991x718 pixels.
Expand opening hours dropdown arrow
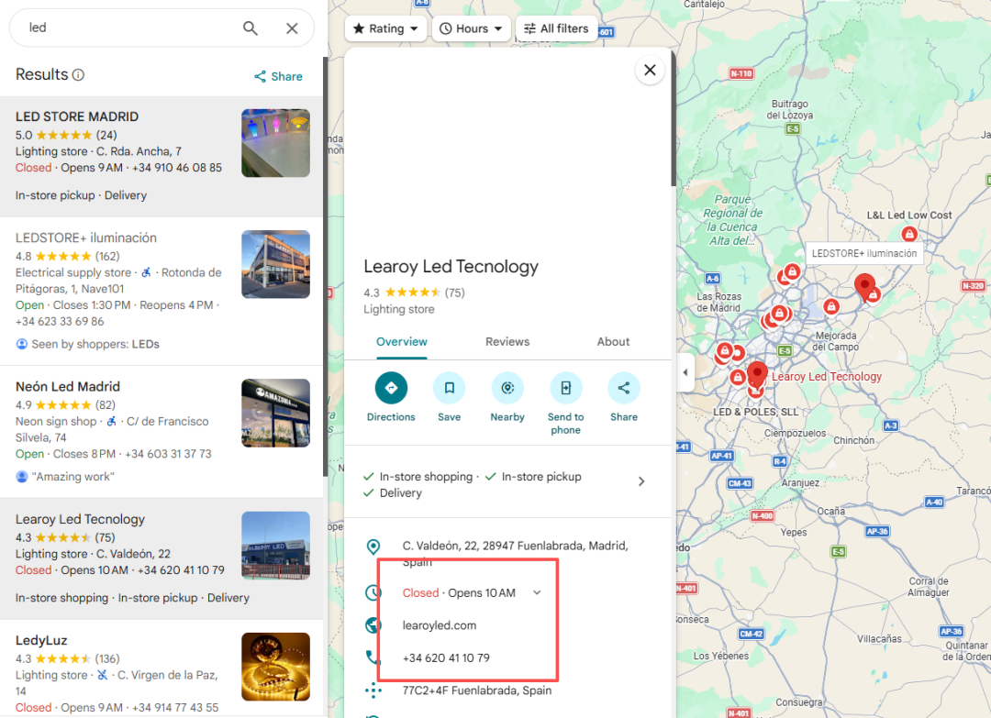[x=537, y=593]
